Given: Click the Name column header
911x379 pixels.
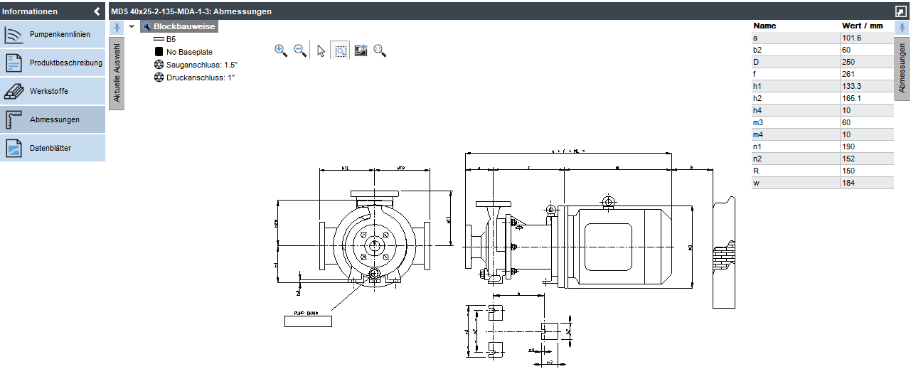Looking at the screenshot, I should click(x=765, y=26).
